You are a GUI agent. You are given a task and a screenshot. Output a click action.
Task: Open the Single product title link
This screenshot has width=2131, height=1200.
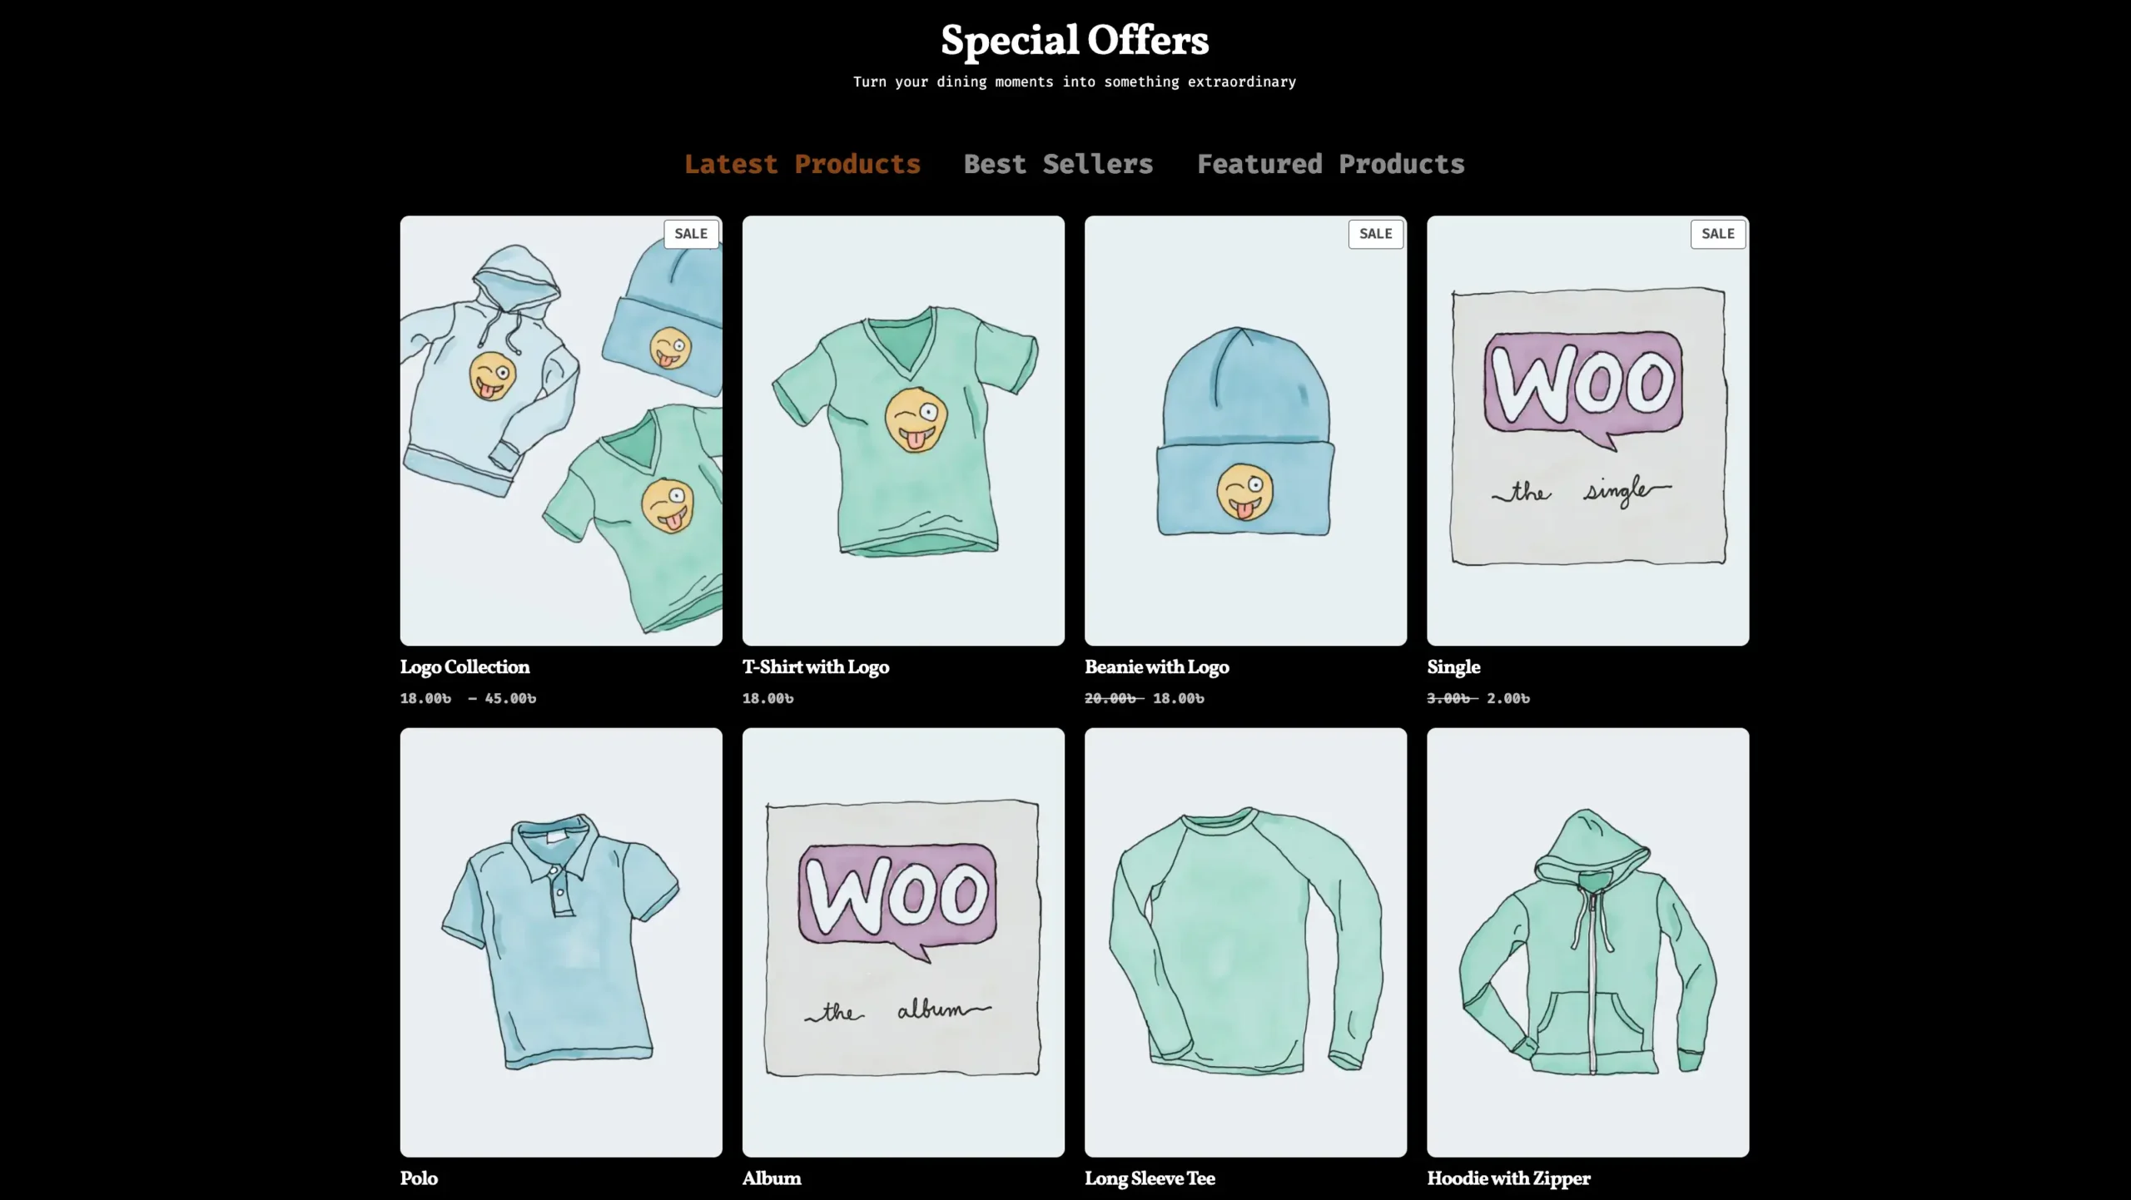[1453, 667]
